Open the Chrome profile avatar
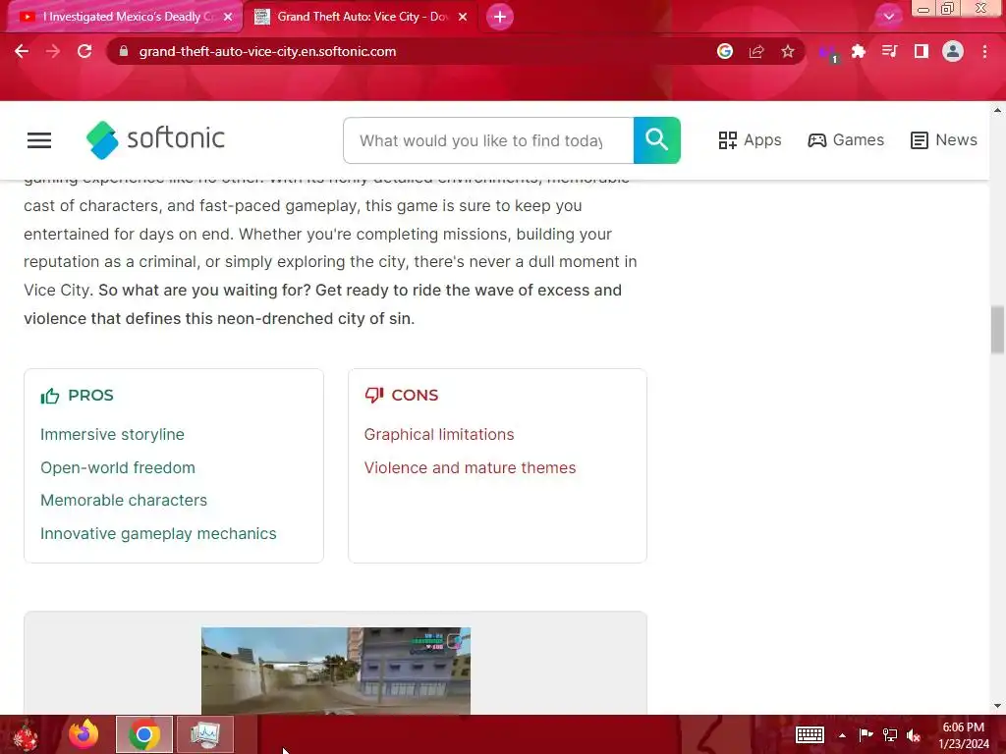1006x754 pixels. point(953,51)
